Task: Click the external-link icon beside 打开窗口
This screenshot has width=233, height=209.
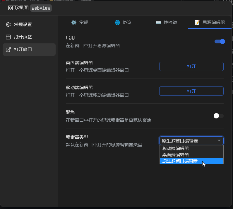Action: pyautogui.click(x=8, y=50)
